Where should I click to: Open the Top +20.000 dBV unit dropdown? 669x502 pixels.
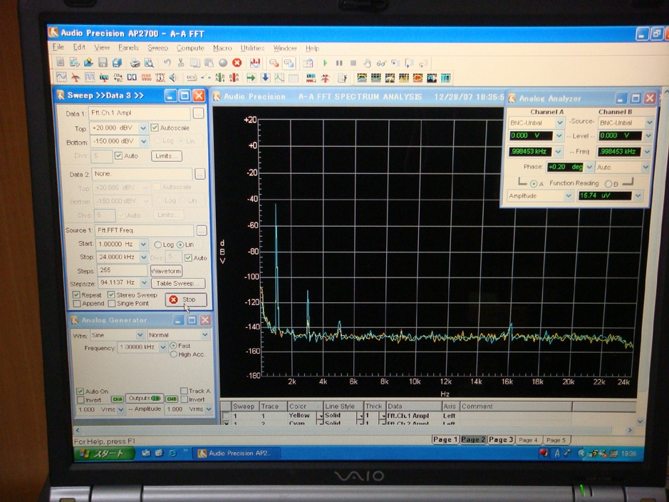[x=143, y=128]
